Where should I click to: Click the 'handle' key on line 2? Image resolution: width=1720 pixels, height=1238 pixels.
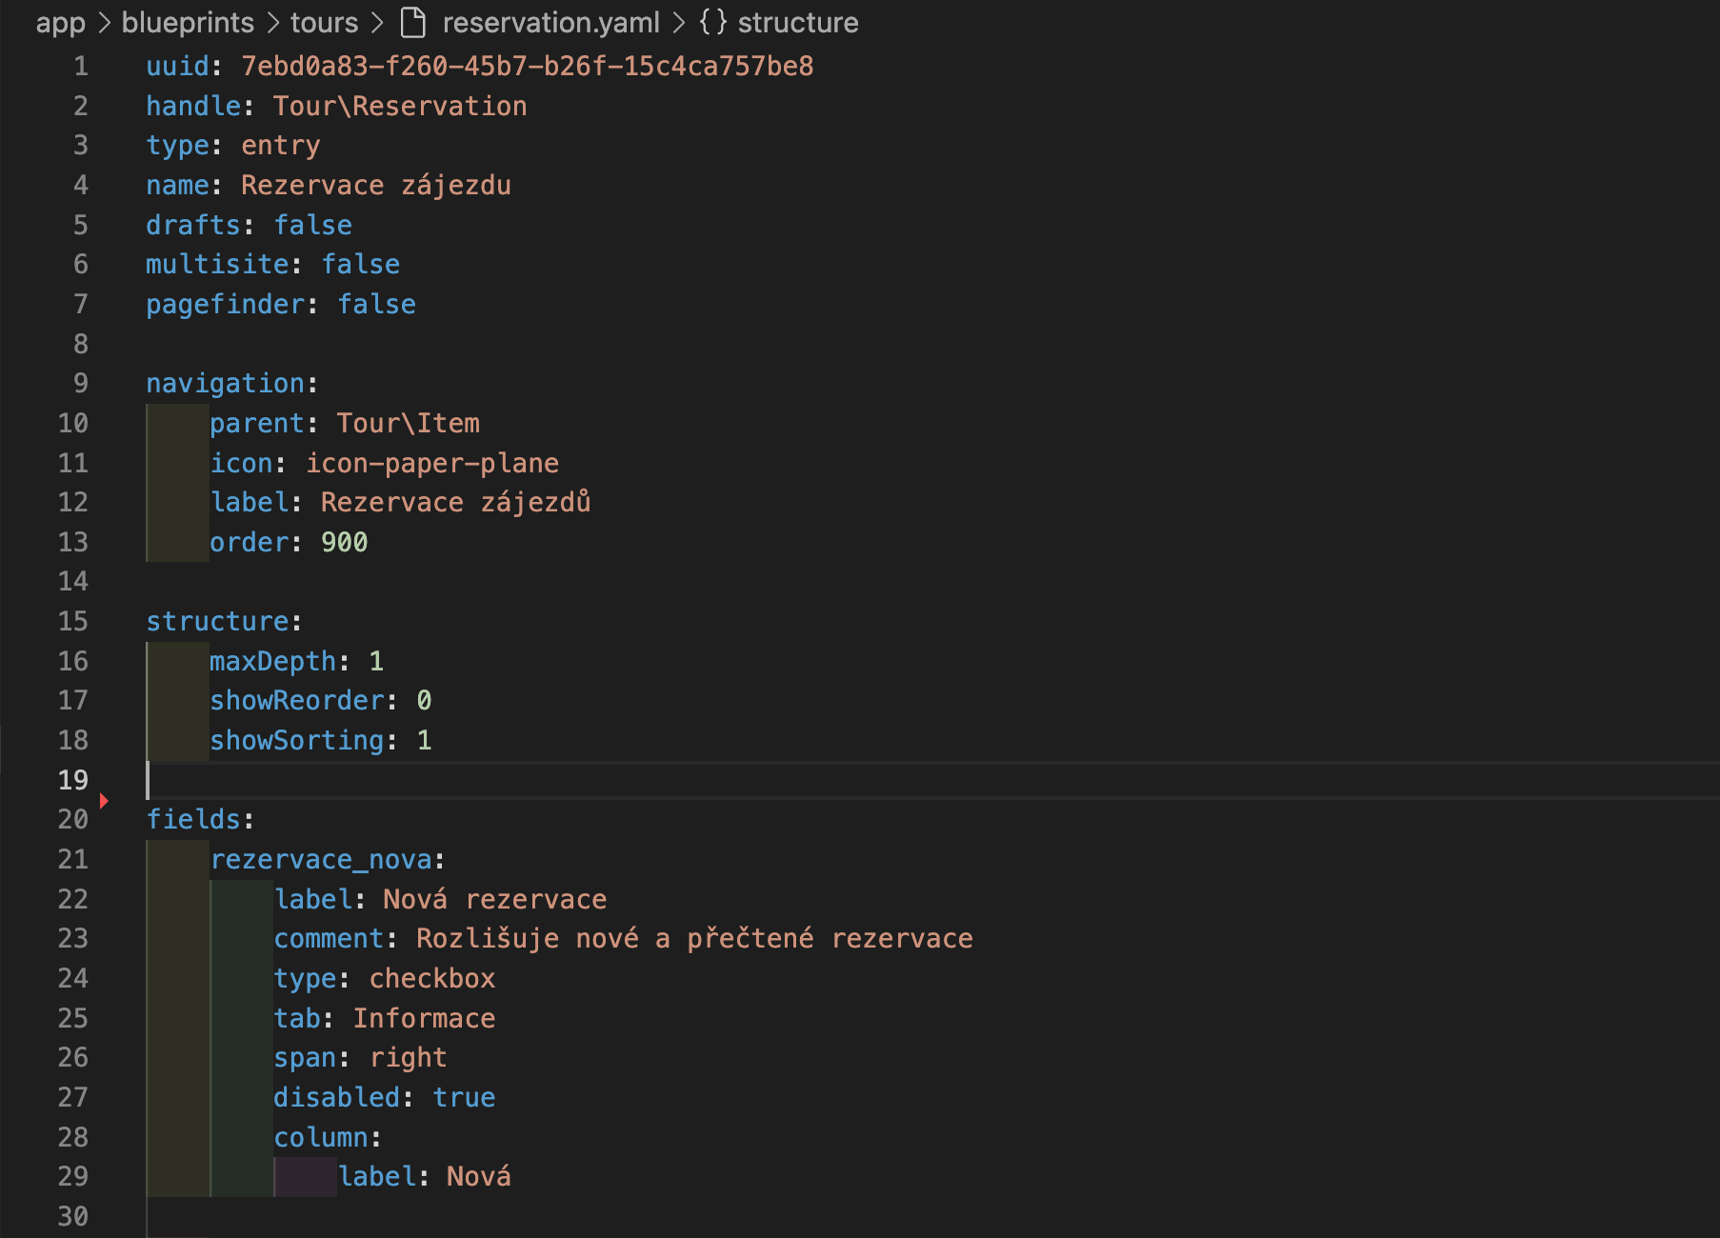coord(193,106)
